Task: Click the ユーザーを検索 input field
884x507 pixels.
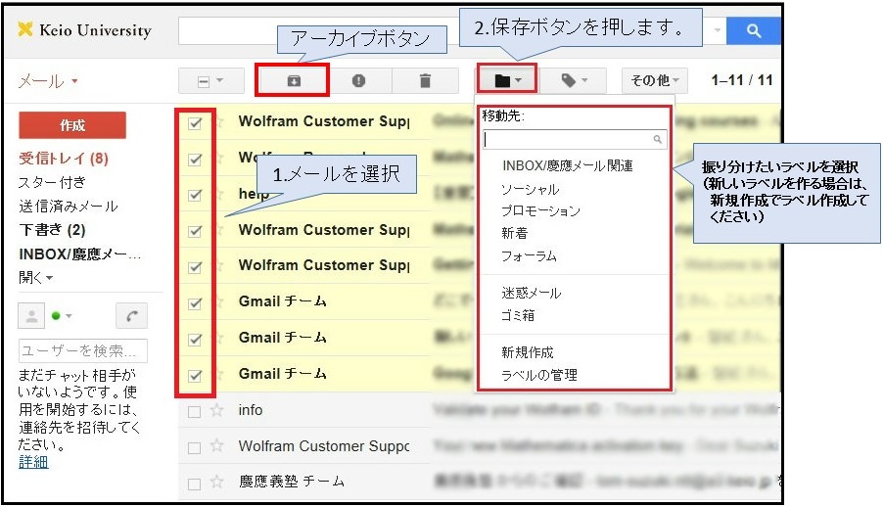Action: point(82,350)
